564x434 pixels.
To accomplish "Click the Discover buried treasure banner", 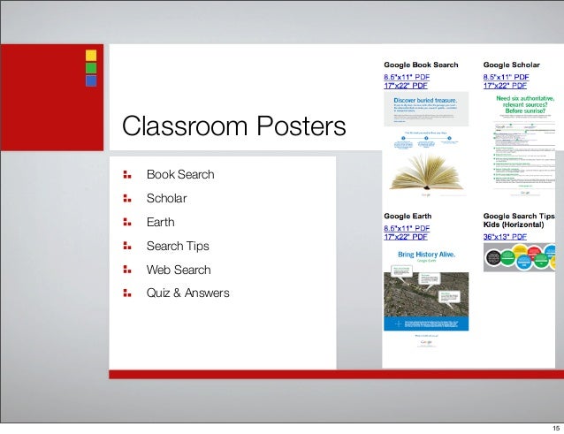I will [426, 109].
